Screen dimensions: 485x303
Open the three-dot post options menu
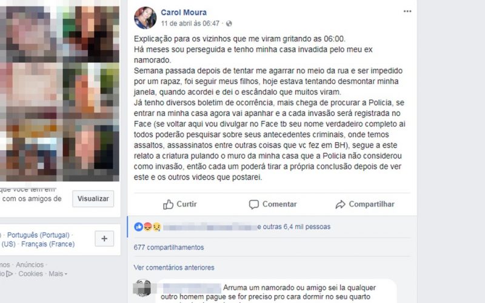point(407,11)
